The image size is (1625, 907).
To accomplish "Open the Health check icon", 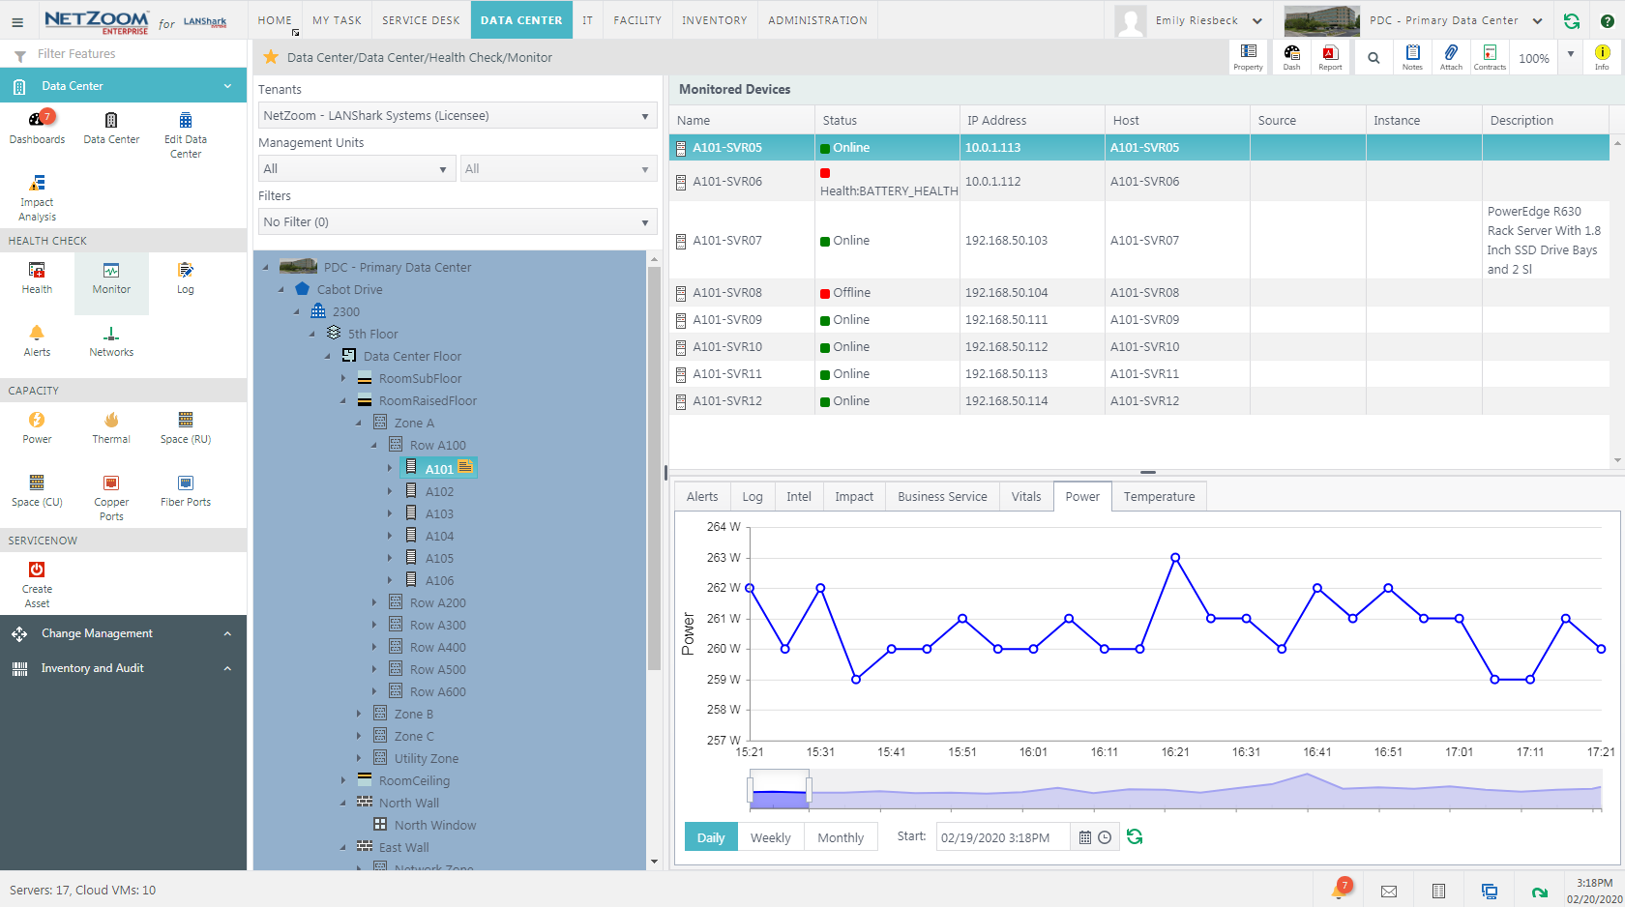I will (x=37, y=277).
